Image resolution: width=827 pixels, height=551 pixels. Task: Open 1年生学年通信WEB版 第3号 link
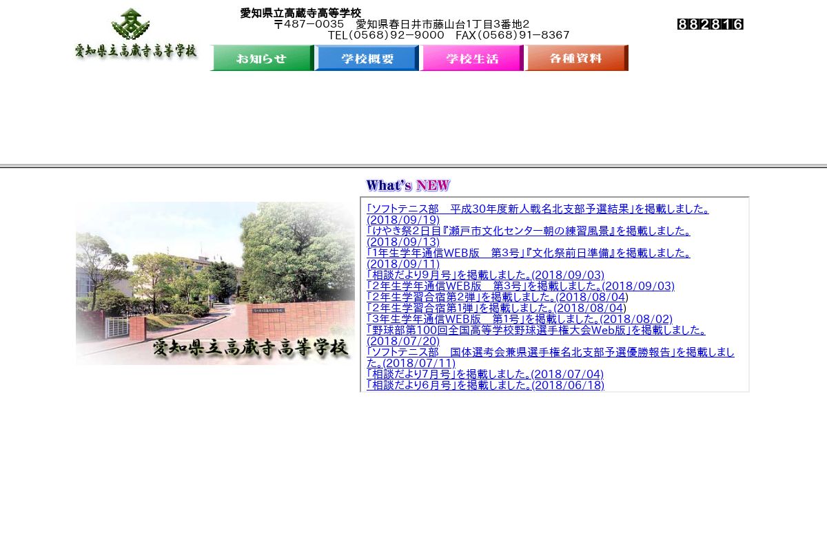pyautogui.click(x=529, y=258)
